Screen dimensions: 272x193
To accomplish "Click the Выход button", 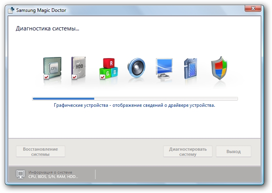I will [234, 151].
